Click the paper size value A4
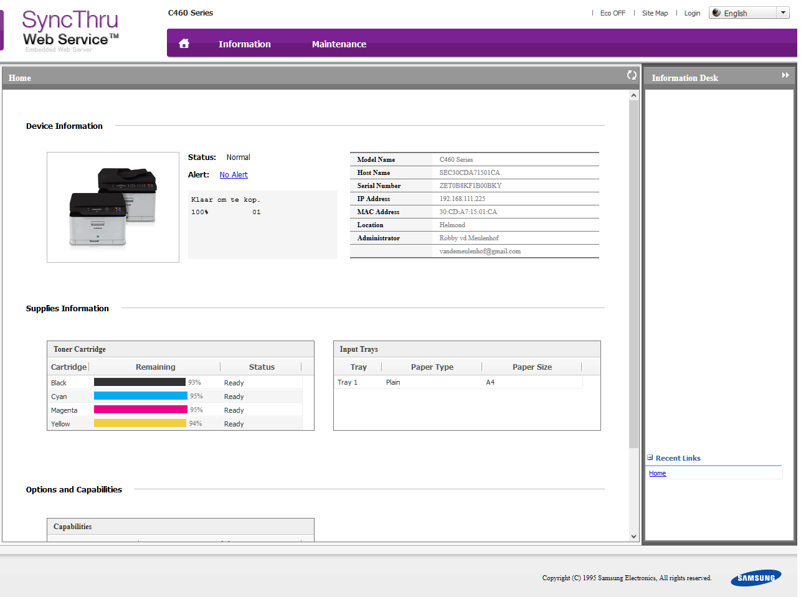This screenshot has height=597, width=801. 490,382
